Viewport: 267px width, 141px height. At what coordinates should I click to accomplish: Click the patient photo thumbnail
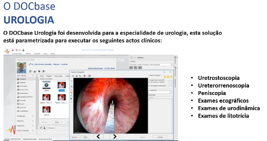pyautogui.click(x=21, y=68)
